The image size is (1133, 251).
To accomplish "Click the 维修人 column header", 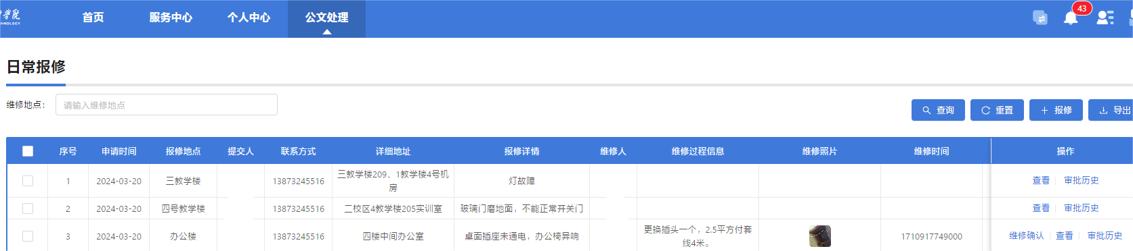I will pyautogui.click(x=614, y=151).
